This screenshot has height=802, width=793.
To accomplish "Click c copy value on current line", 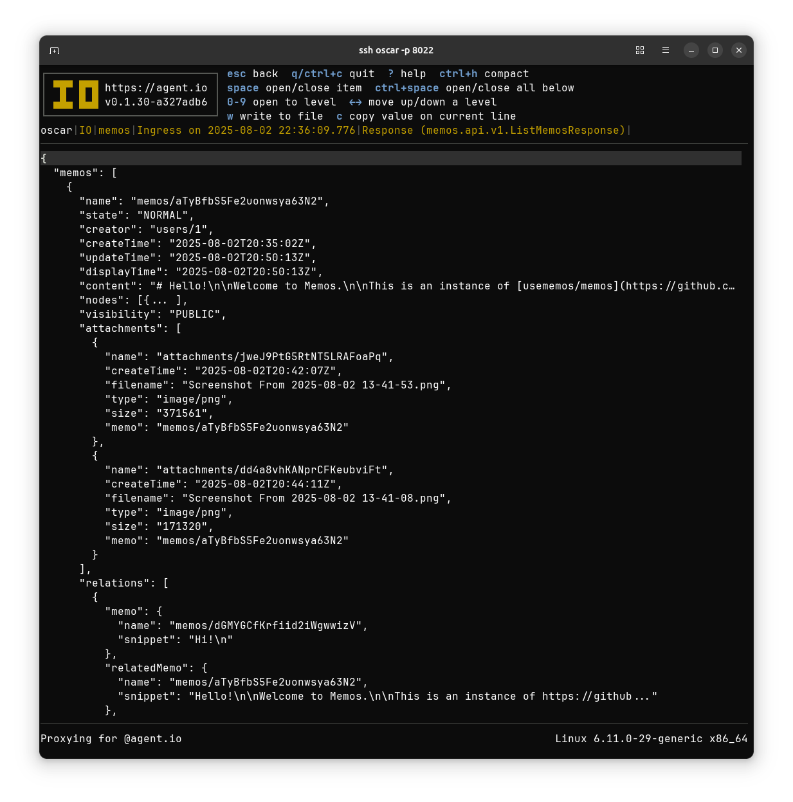I will 426,116.
